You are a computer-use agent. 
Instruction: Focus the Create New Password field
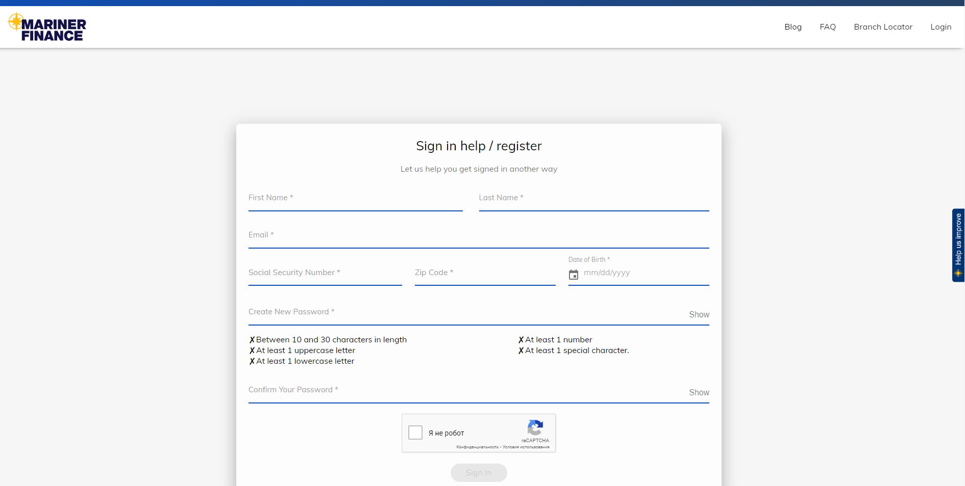464,313
